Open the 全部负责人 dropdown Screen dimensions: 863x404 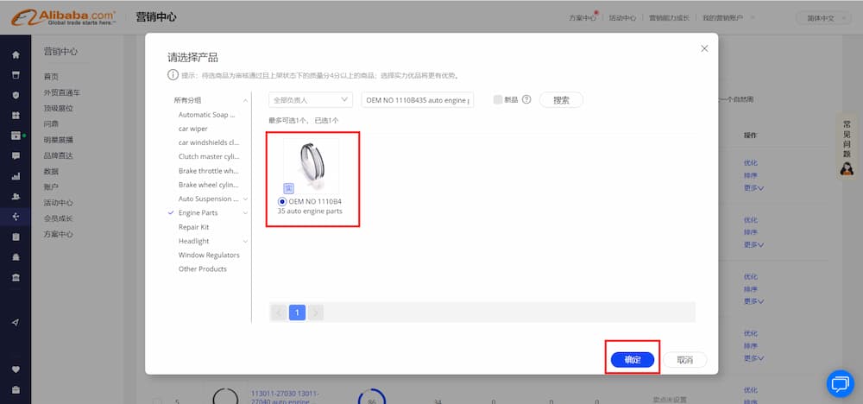tap(311, 100)
